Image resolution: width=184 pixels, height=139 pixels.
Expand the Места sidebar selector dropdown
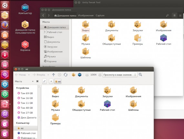(x=33, y=81)
